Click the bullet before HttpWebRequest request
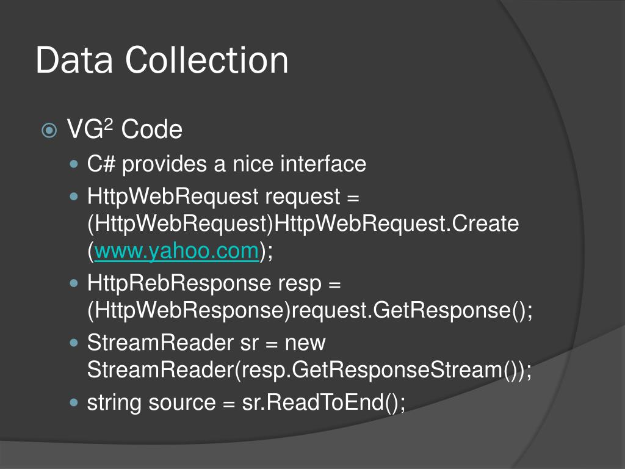The width and height of the screenshot is (625, 469). (x=74, y=197)
